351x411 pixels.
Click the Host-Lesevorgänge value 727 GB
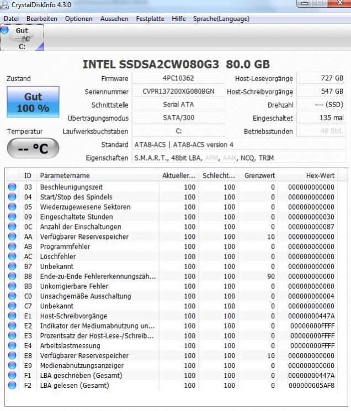click(321, 78)
